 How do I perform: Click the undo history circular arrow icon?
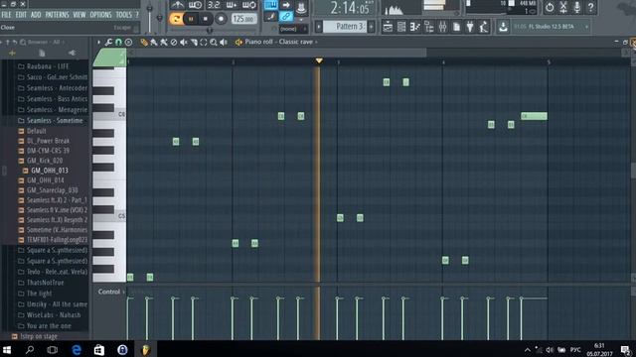click(550, 7)
